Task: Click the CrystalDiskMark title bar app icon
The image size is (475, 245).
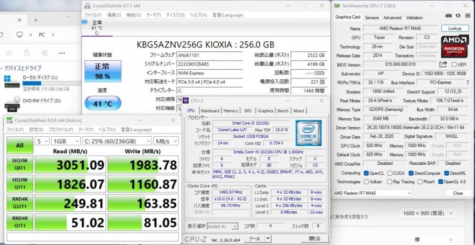Action: 9,120
